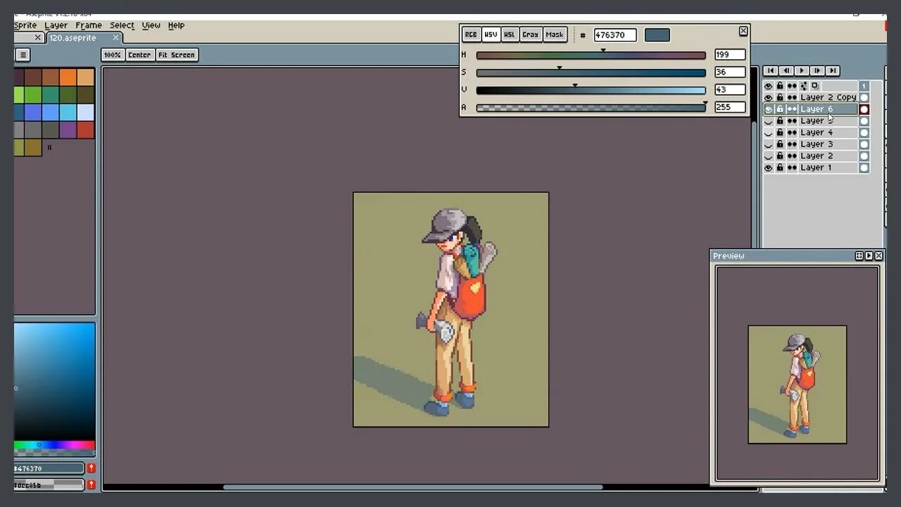The height and width of the screenshot is (507, 901).
Task: Select Layer 1 frame 1 cel
Action: [864, 168]
